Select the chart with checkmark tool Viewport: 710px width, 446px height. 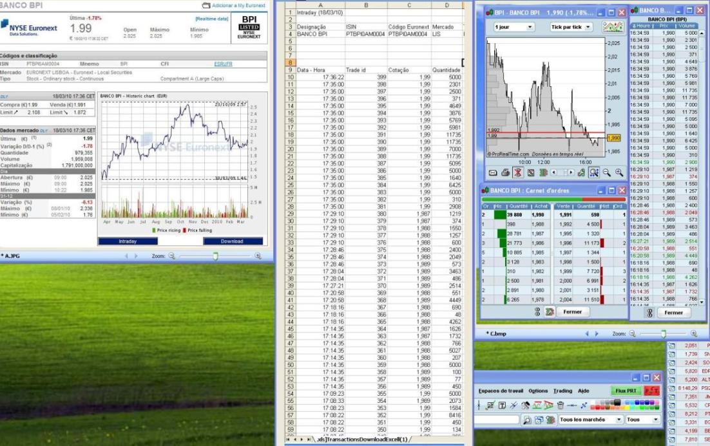tap(490, 405)
